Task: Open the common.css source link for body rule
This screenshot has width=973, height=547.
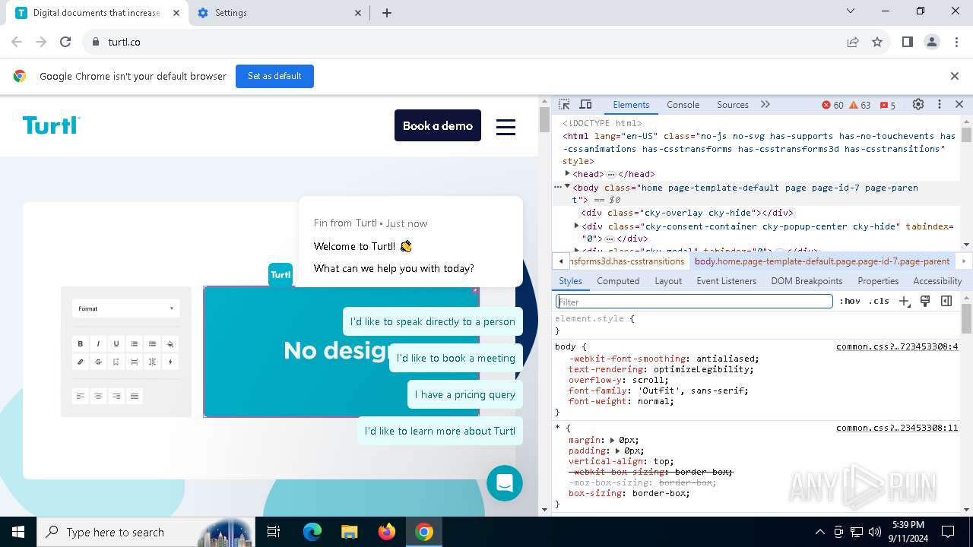Action: (897, 346)
